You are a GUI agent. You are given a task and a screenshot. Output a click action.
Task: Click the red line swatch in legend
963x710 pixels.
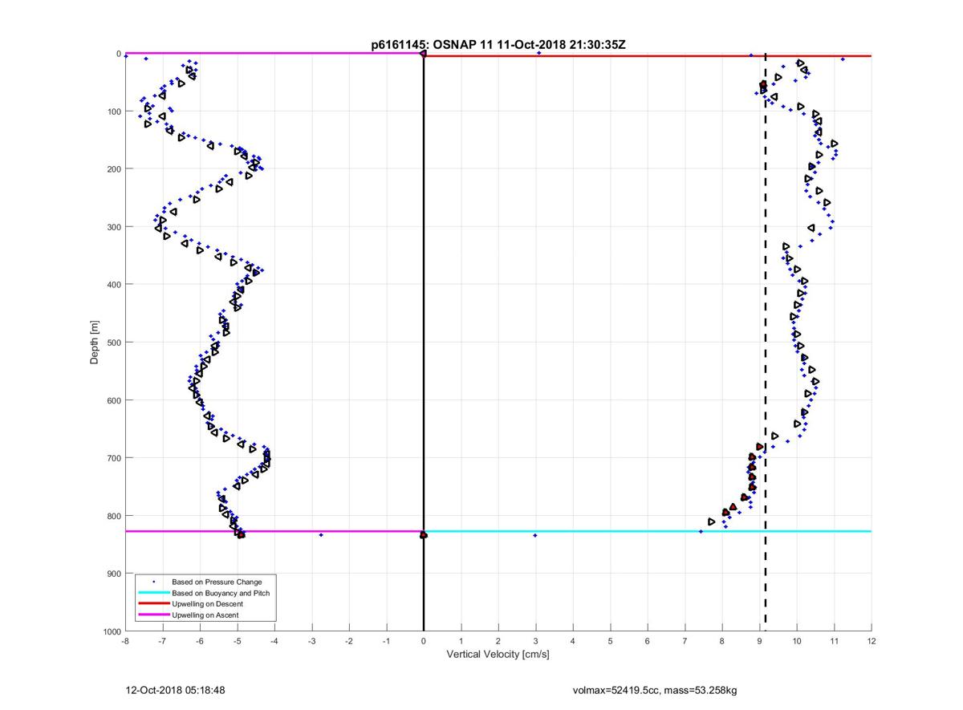point(153,604)
